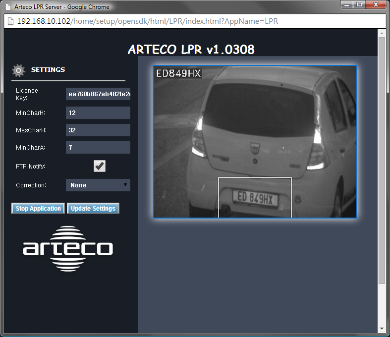Click the License Key label

27,94
